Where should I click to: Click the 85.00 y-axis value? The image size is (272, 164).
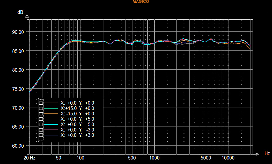pos(18,51)
